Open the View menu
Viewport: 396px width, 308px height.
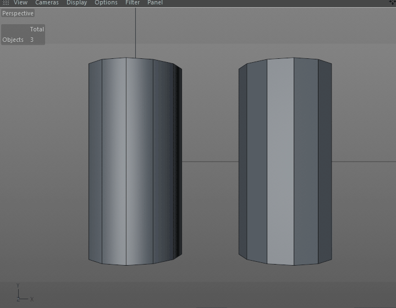point(20,3)
